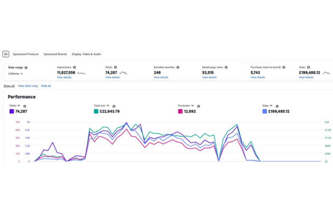This screenshot has width=333, height=210.
Task: Click the top Sales metric sparkline
Action: click(x=326, y=73)
